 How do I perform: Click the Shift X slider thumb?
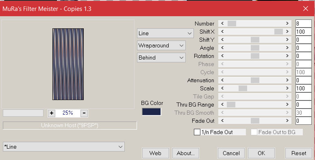click(278, 32)
